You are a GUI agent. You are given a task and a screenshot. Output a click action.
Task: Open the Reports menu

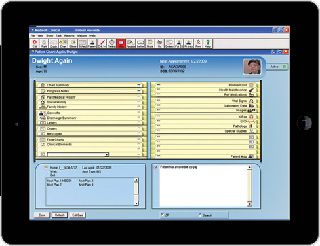[x=69, y=35]
